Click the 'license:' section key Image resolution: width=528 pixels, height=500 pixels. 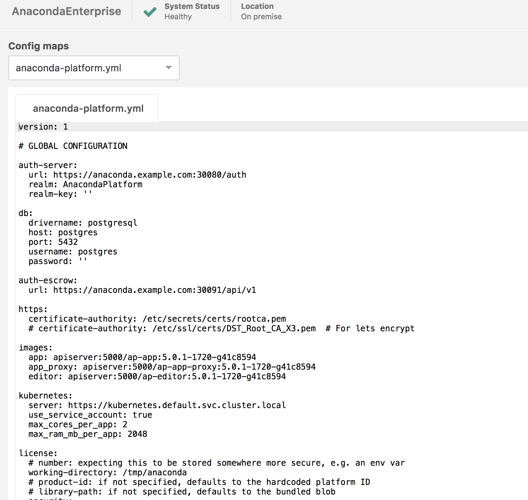pyautogui.click(x=38, y=453)
